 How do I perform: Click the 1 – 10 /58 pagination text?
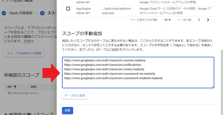click(185, 20)
